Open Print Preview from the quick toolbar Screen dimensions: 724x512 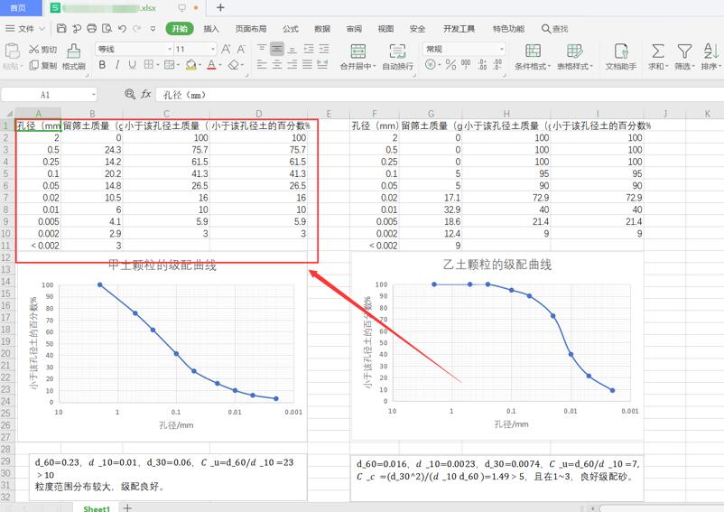[107, 29]
